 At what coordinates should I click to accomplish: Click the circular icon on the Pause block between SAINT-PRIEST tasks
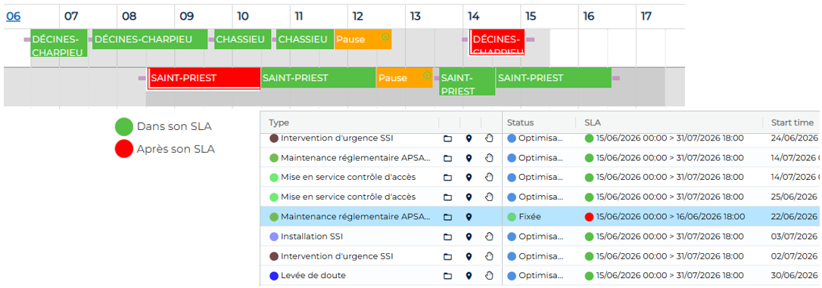tap(426, 76)
